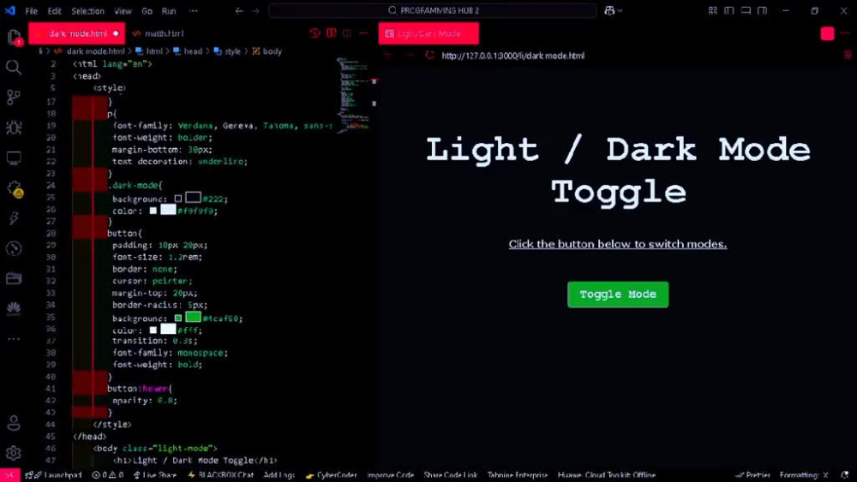Viewport: 857px width, 482px height.
Task: Open the Source Control view
Action: (14, 98)
